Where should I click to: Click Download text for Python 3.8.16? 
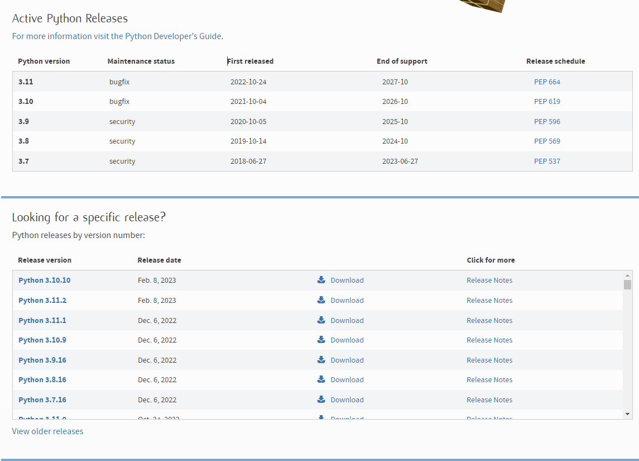[347, 379]
